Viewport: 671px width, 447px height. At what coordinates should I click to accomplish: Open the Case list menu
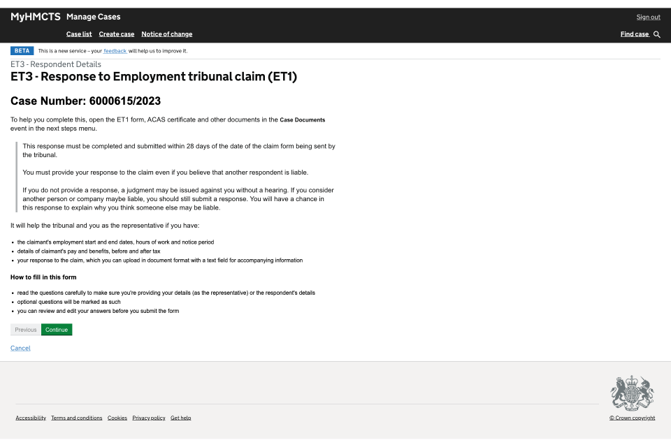79,34
